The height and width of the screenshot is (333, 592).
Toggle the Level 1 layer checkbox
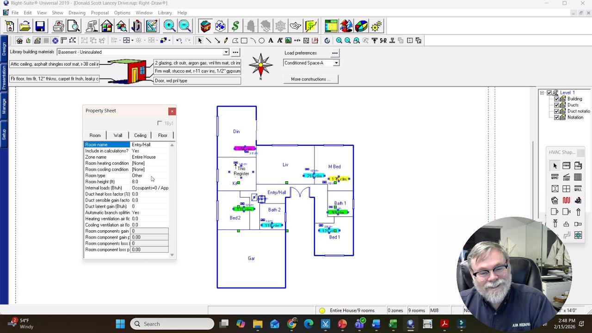(x=549, y=92)
